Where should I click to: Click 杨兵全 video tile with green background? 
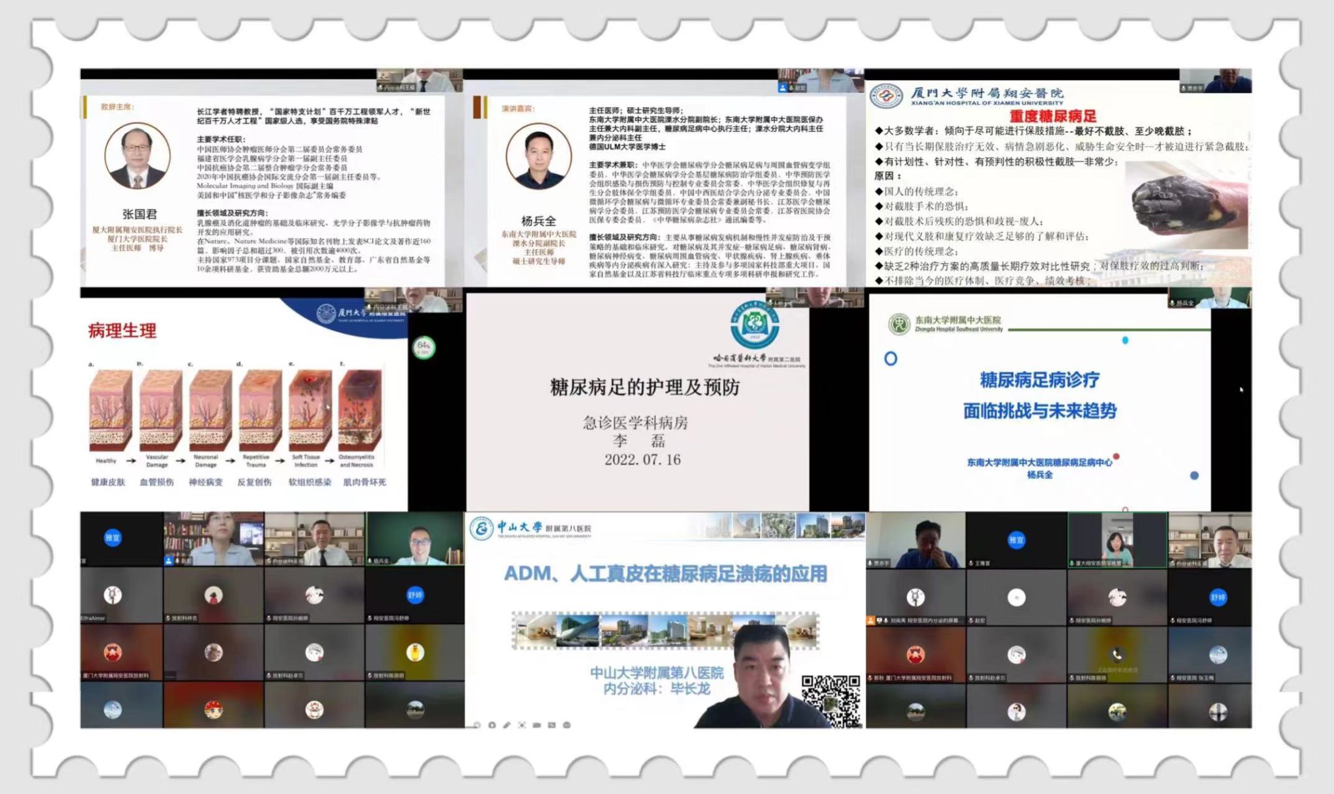(x=415, y=538)
